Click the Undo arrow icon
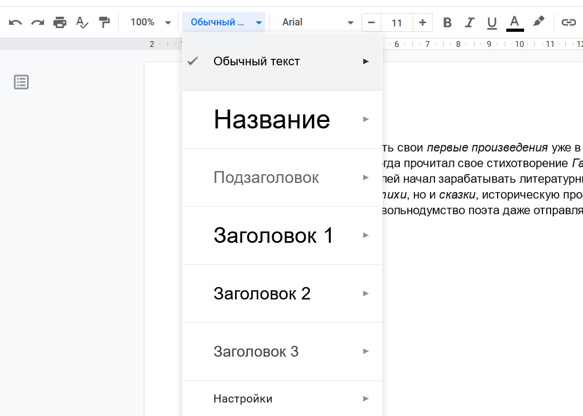Viewport: 583px width, 416px height. click(x=15, y=22)
